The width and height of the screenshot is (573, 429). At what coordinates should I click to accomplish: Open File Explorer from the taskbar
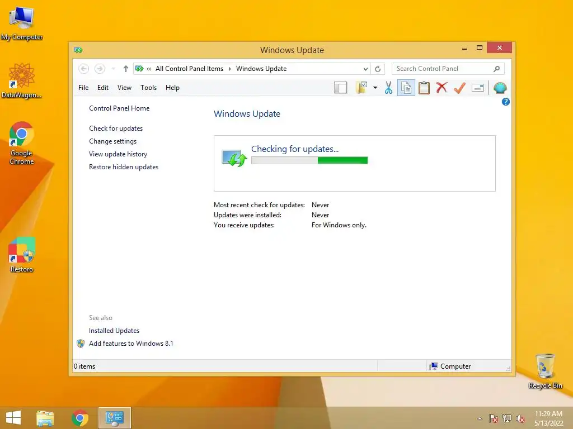[x=45, y=418]
